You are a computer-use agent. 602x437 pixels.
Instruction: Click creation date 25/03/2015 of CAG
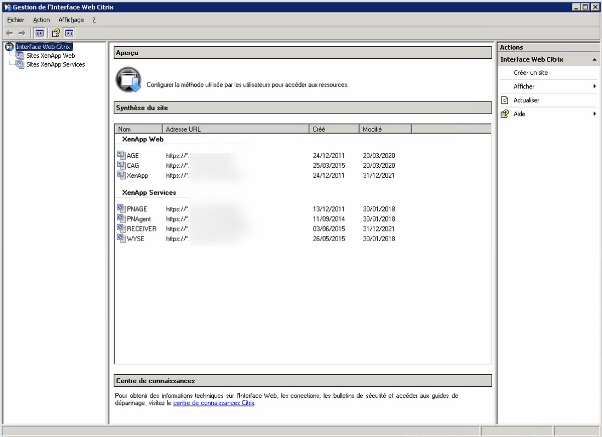(x=329, y=165)
